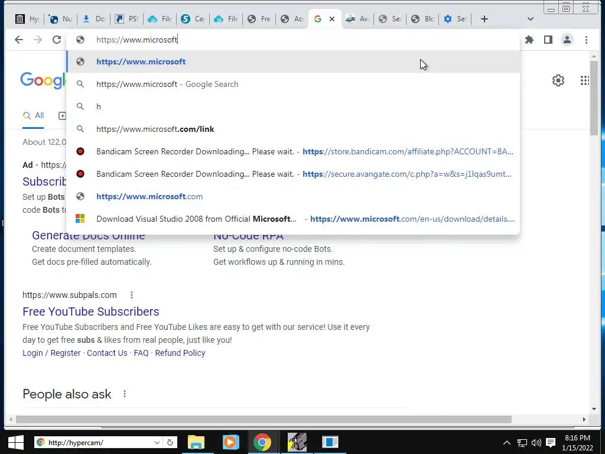Open the Refund Policy sitelink
The height and width of the screenshot is (454, 605).
tap(180, 353)
